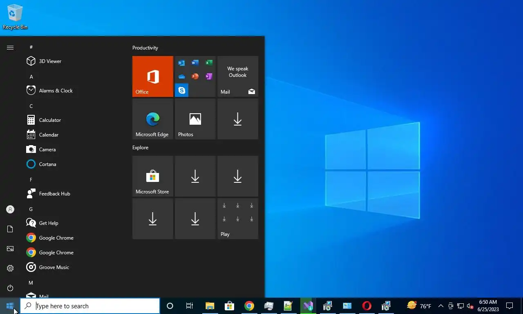Click the Cortana circle on the taskbar

pos(170,306)
